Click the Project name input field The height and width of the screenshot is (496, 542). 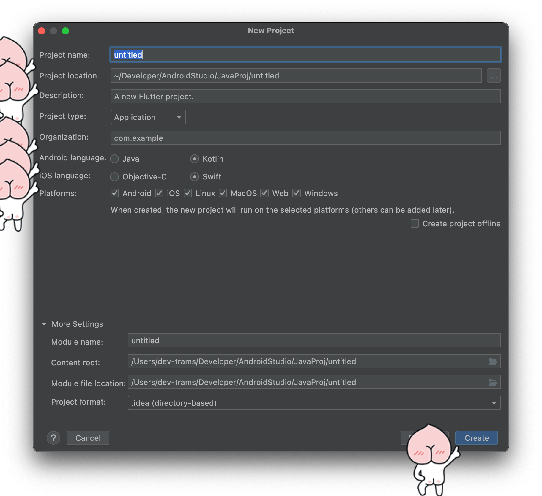point(305,55)
